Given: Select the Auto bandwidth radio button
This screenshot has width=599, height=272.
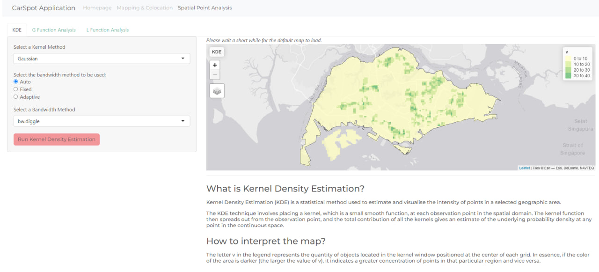Looking at the screenshot, I should pyautogui.click(x=16, y=82).
